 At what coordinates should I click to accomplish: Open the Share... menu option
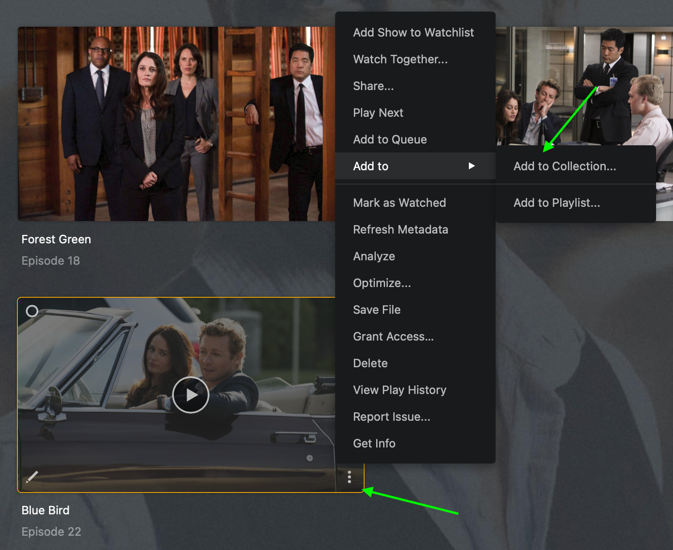click(x=415, y=86)
